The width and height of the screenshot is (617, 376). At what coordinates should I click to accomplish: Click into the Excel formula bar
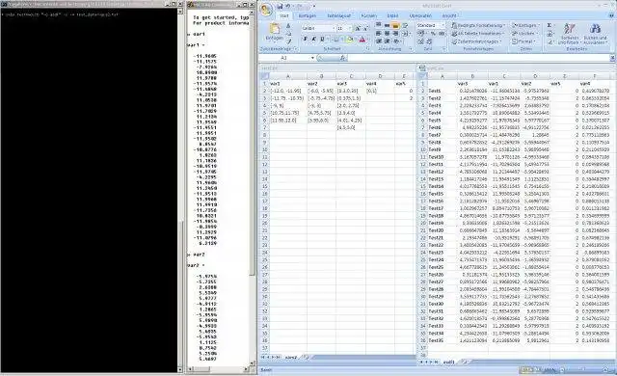tap(478, 58)
